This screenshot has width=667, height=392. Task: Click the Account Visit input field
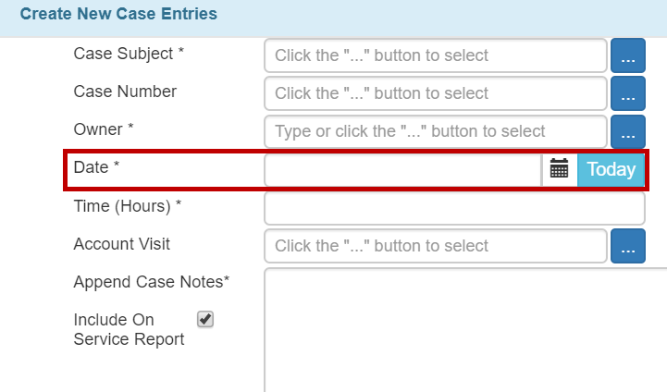(435, 246)
